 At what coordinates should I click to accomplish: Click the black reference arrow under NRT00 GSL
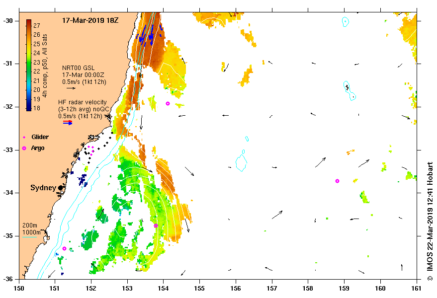(71, 88)
